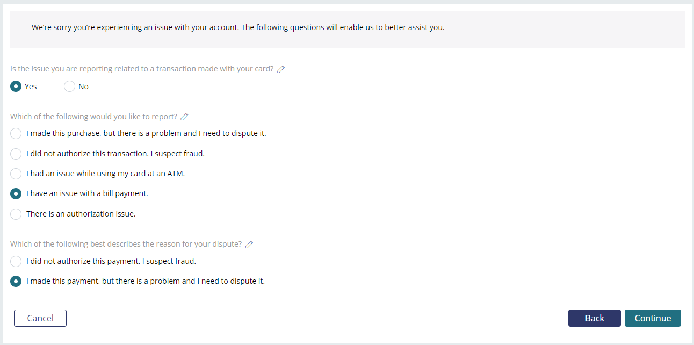This screenshot has height=345, width=694.
Task: Go to previous step with Back button
Action: tap(595, 318)
